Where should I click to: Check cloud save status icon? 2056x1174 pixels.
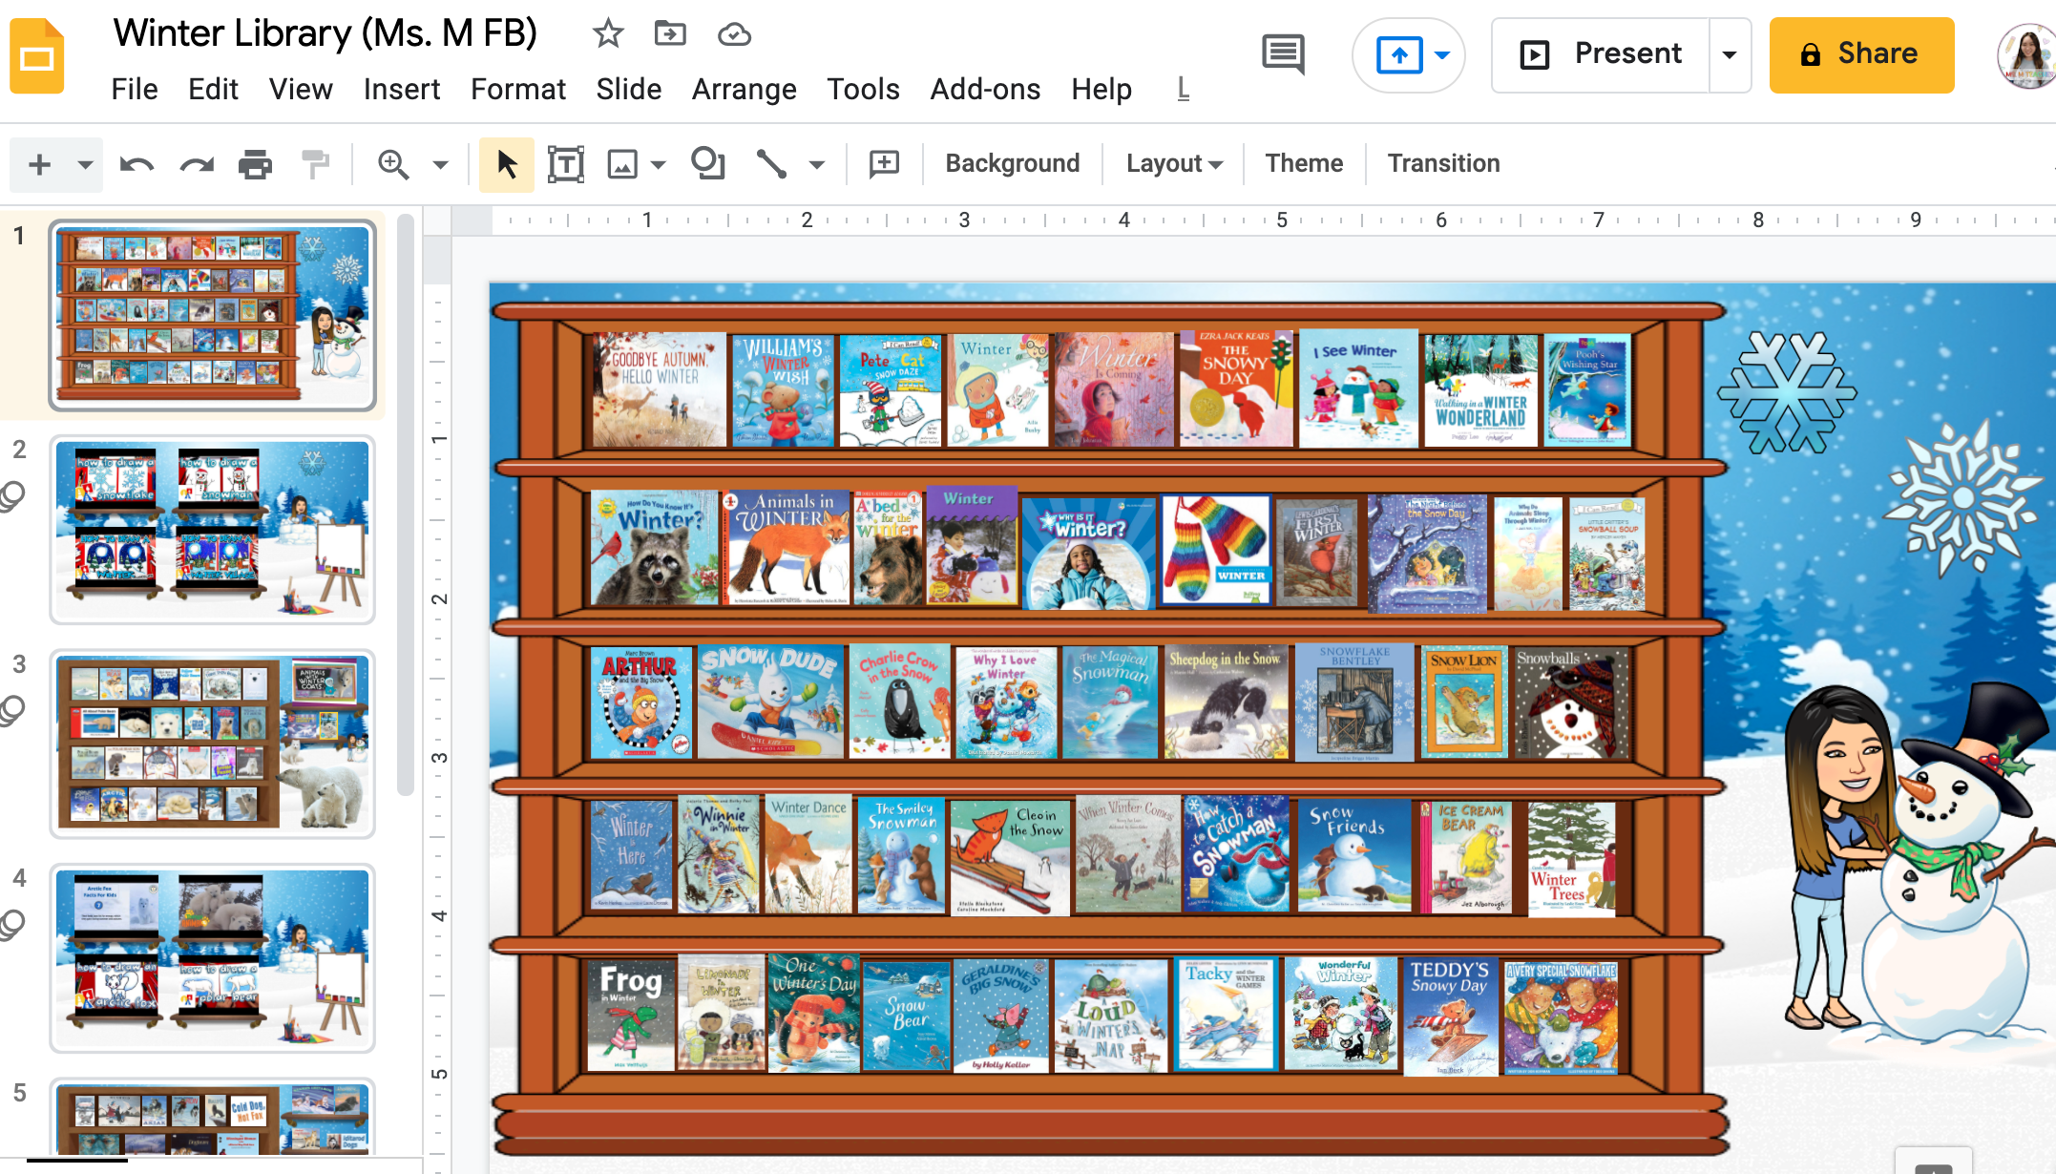[x=734, y=35]
